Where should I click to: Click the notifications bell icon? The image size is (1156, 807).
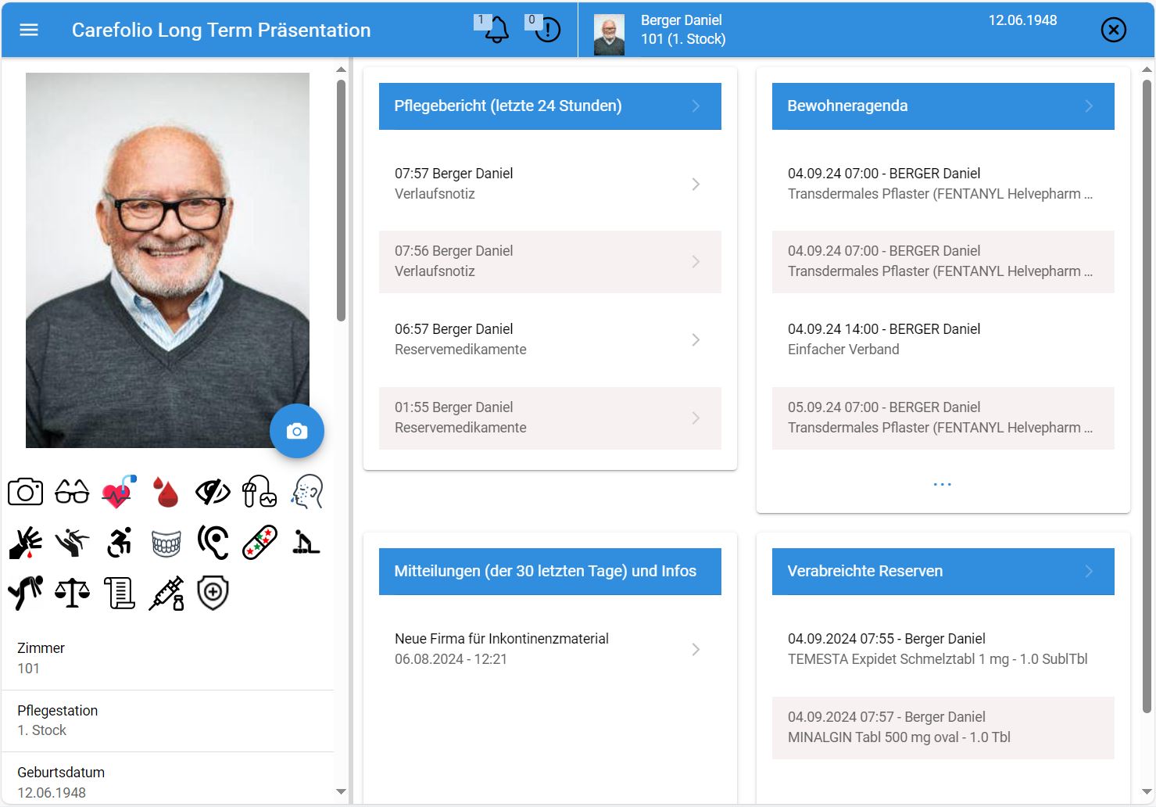[x=496, y=30]
